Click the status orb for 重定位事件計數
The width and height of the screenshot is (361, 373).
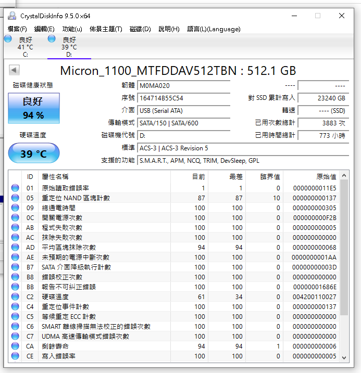(15, 306)
